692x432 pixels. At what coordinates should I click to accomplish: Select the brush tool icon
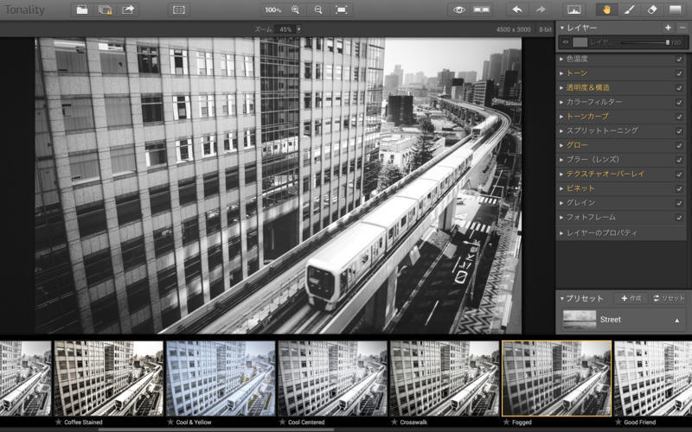(630, 10)
